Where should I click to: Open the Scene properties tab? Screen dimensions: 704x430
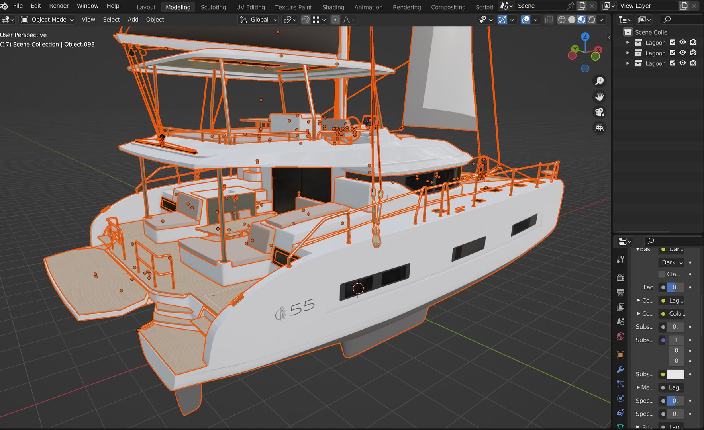pyautogui.click(x=620, y=322)
